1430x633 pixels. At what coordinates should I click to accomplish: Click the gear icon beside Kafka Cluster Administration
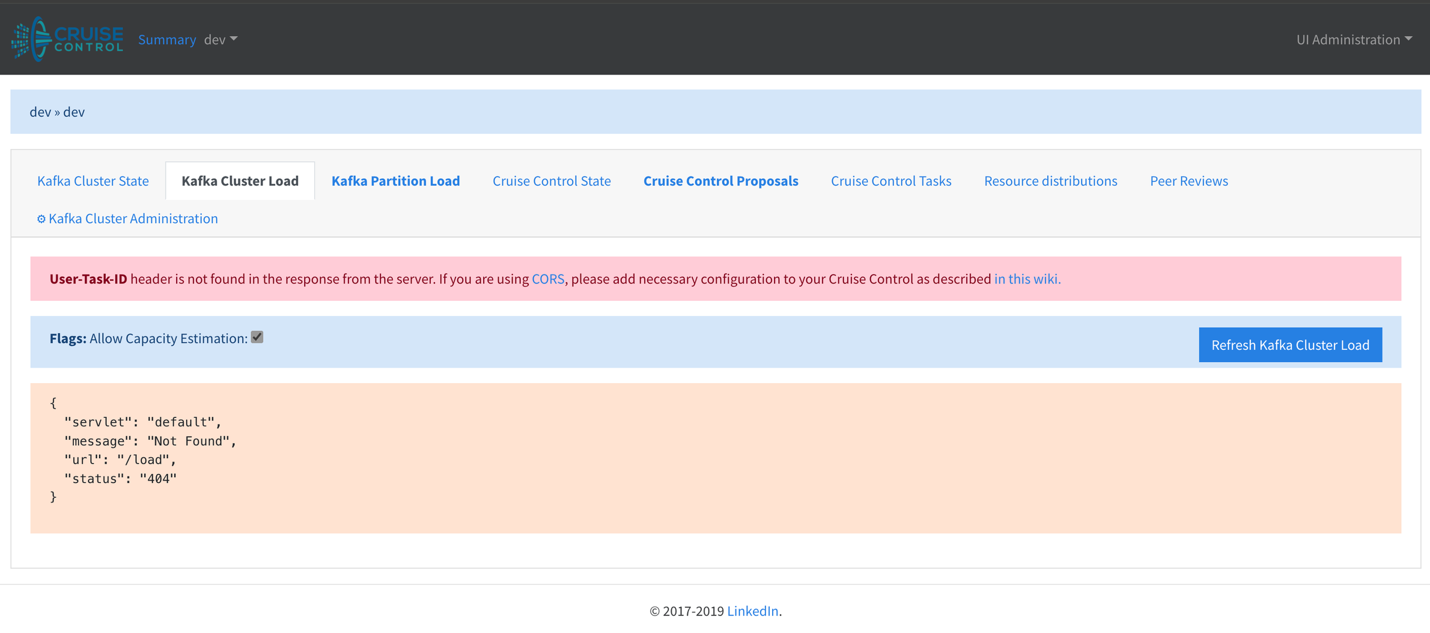(41, 219)
